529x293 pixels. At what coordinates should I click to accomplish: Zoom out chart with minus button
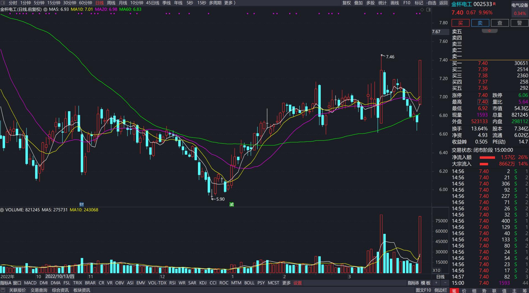(x=445, y=283)
